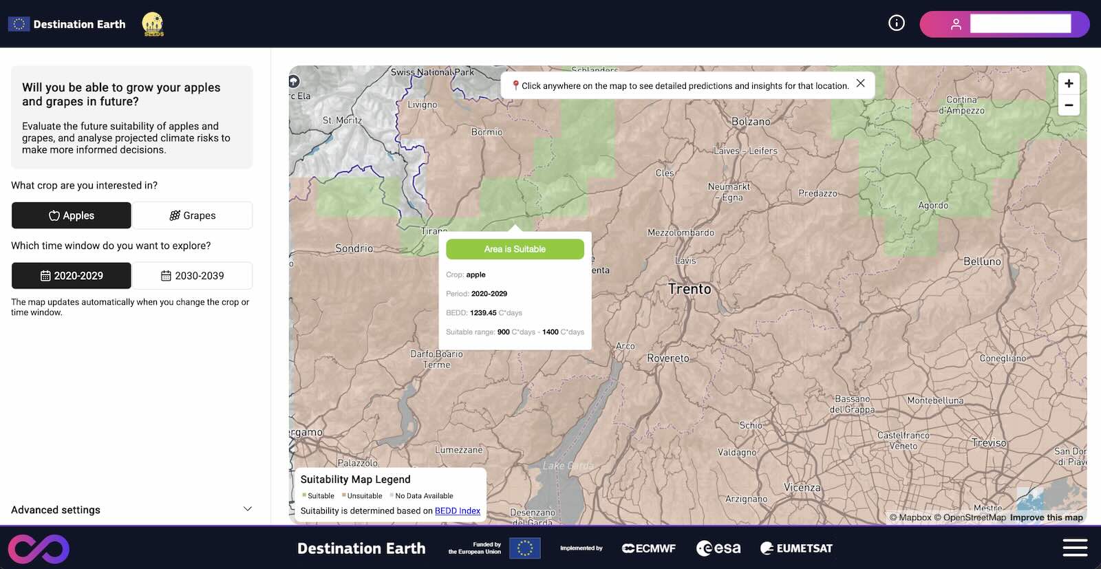Viewport: 1101px width, 569px height.
Task: Click the infinity loop logo in footer
Action: [x=39, y=549]
